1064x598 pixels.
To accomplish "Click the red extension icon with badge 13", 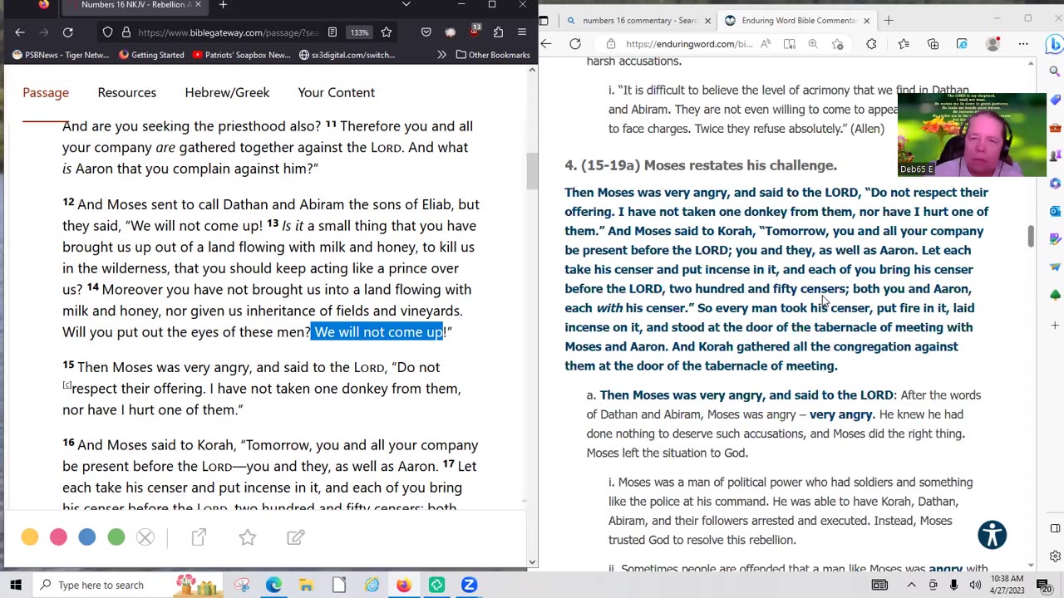I will [475, 32].
